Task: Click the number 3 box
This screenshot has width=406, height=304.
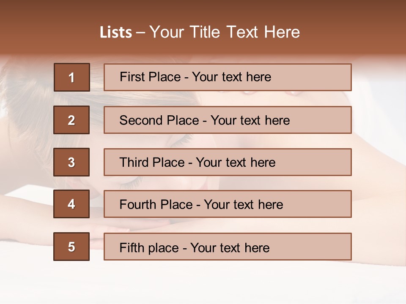Action: point(71,162)
